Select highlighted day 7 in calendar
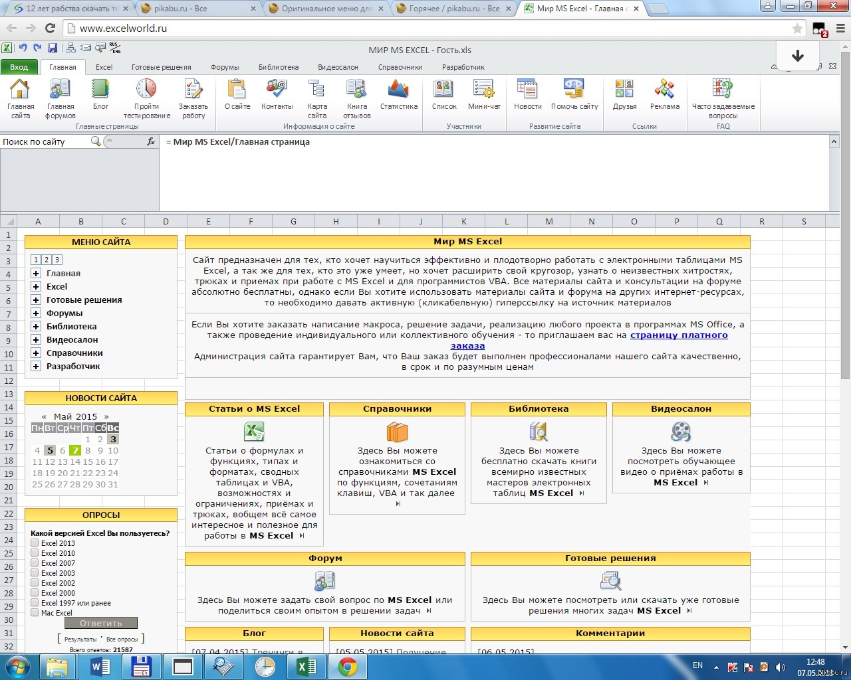The image size is (851, 680). tap(75, 450)
